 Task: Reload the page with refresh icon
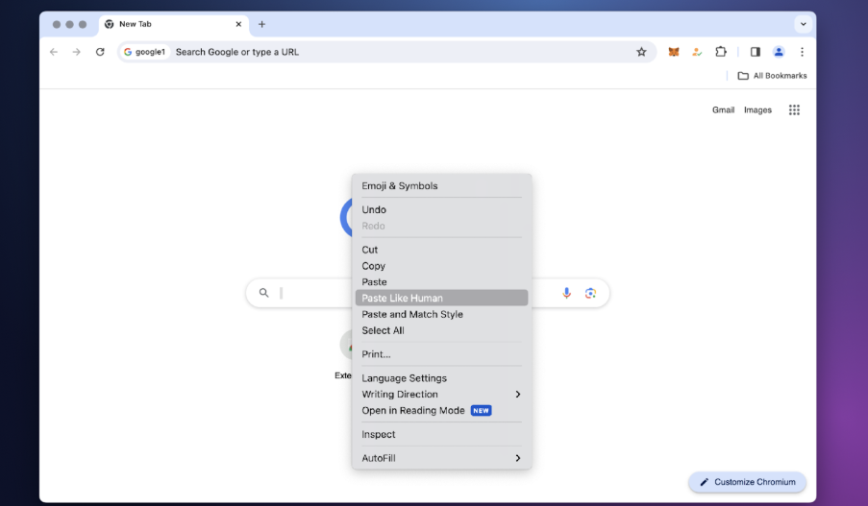click(100, 52)
